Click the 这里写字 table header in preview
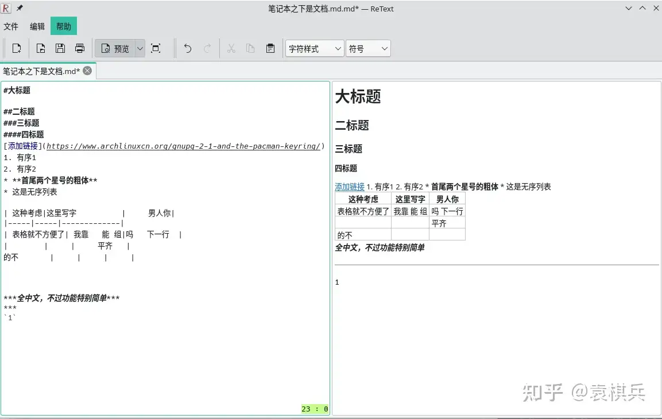The height and width of the screenshot is (419, 662). tap(410, 199)
